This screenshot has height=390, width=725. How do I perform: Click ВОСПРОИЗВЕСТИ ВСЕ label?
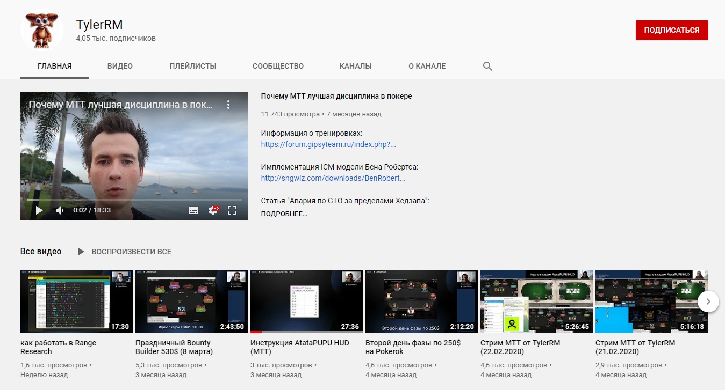[x=132, y=252]
